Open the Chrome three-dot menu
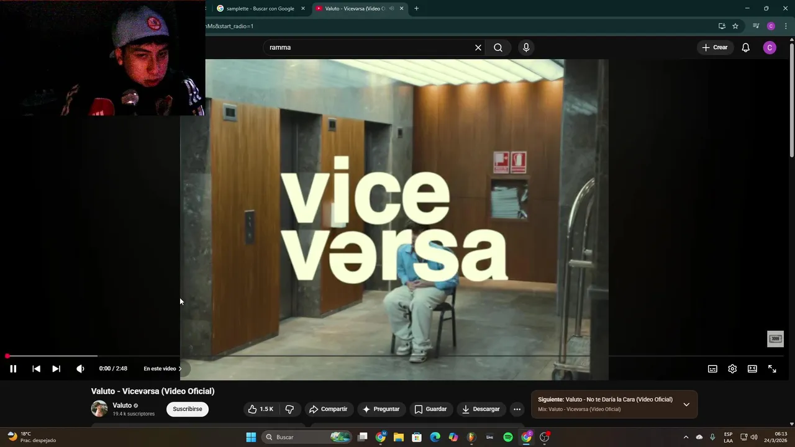The width and height of the screenshot is (795, 447). [786, 26]
